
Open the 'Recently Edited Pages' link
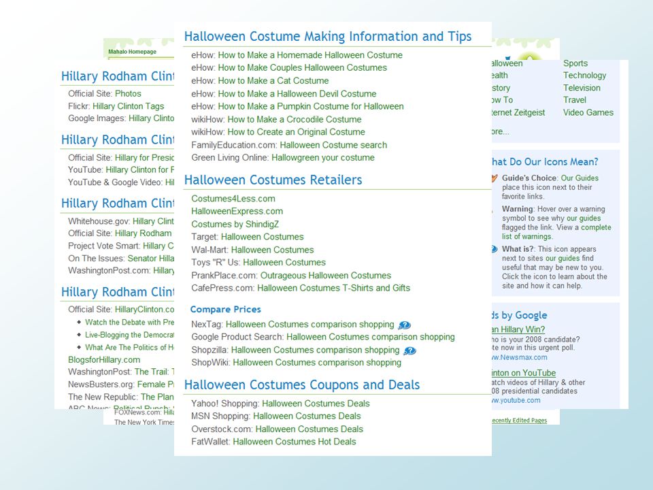click(519, 421)
